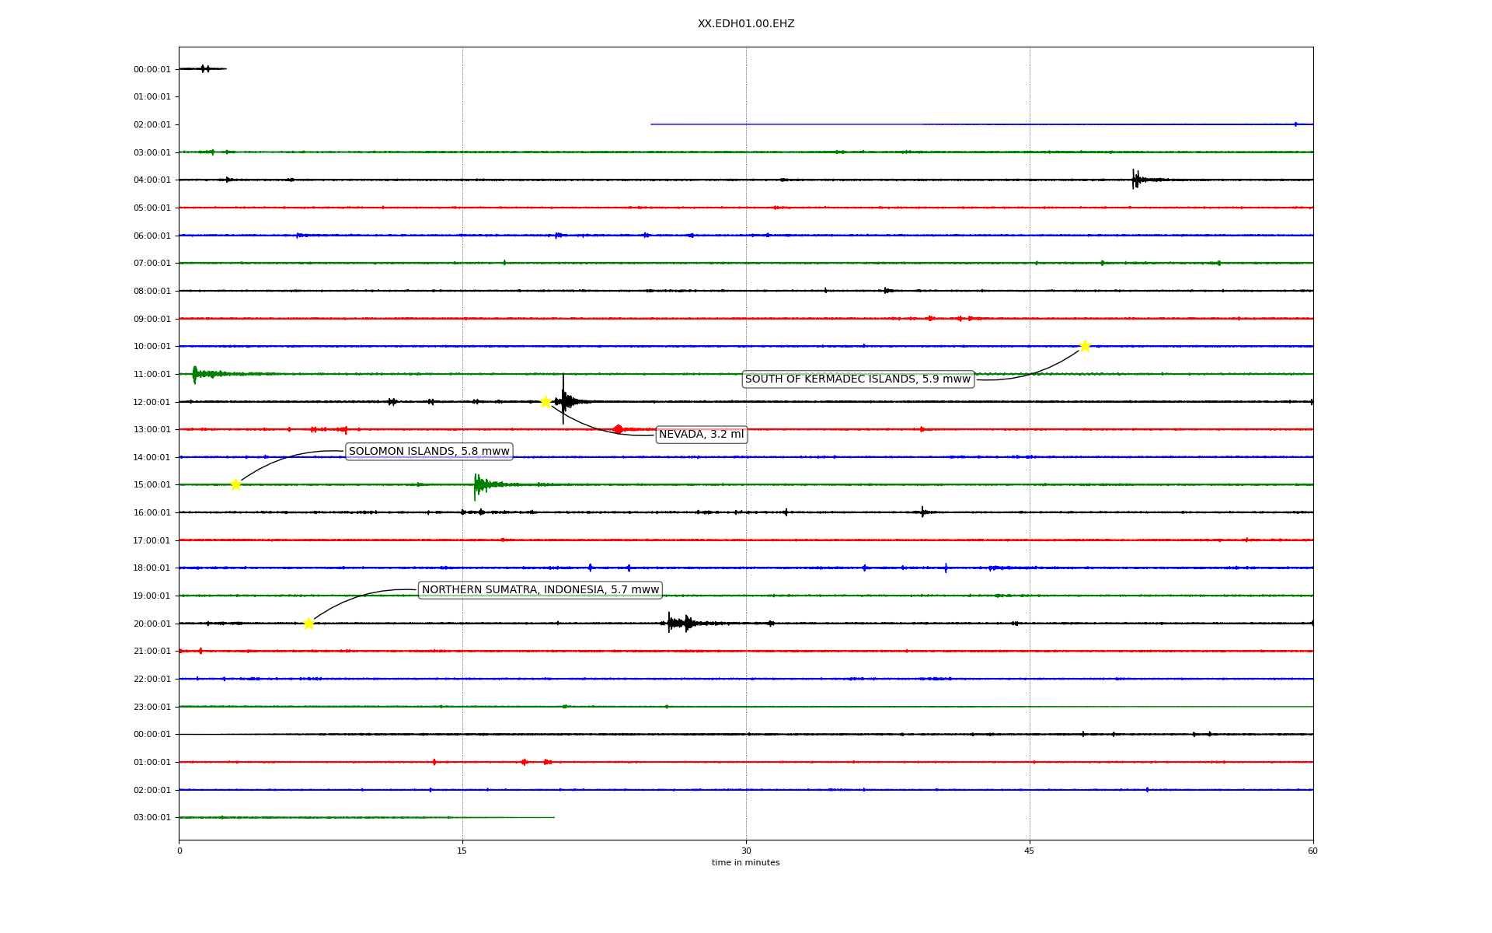Click the NORTHERN SUMATRA, INDONESIA annotation label
Viewport: 1492px width, 933px height.
tap(540, 590)
